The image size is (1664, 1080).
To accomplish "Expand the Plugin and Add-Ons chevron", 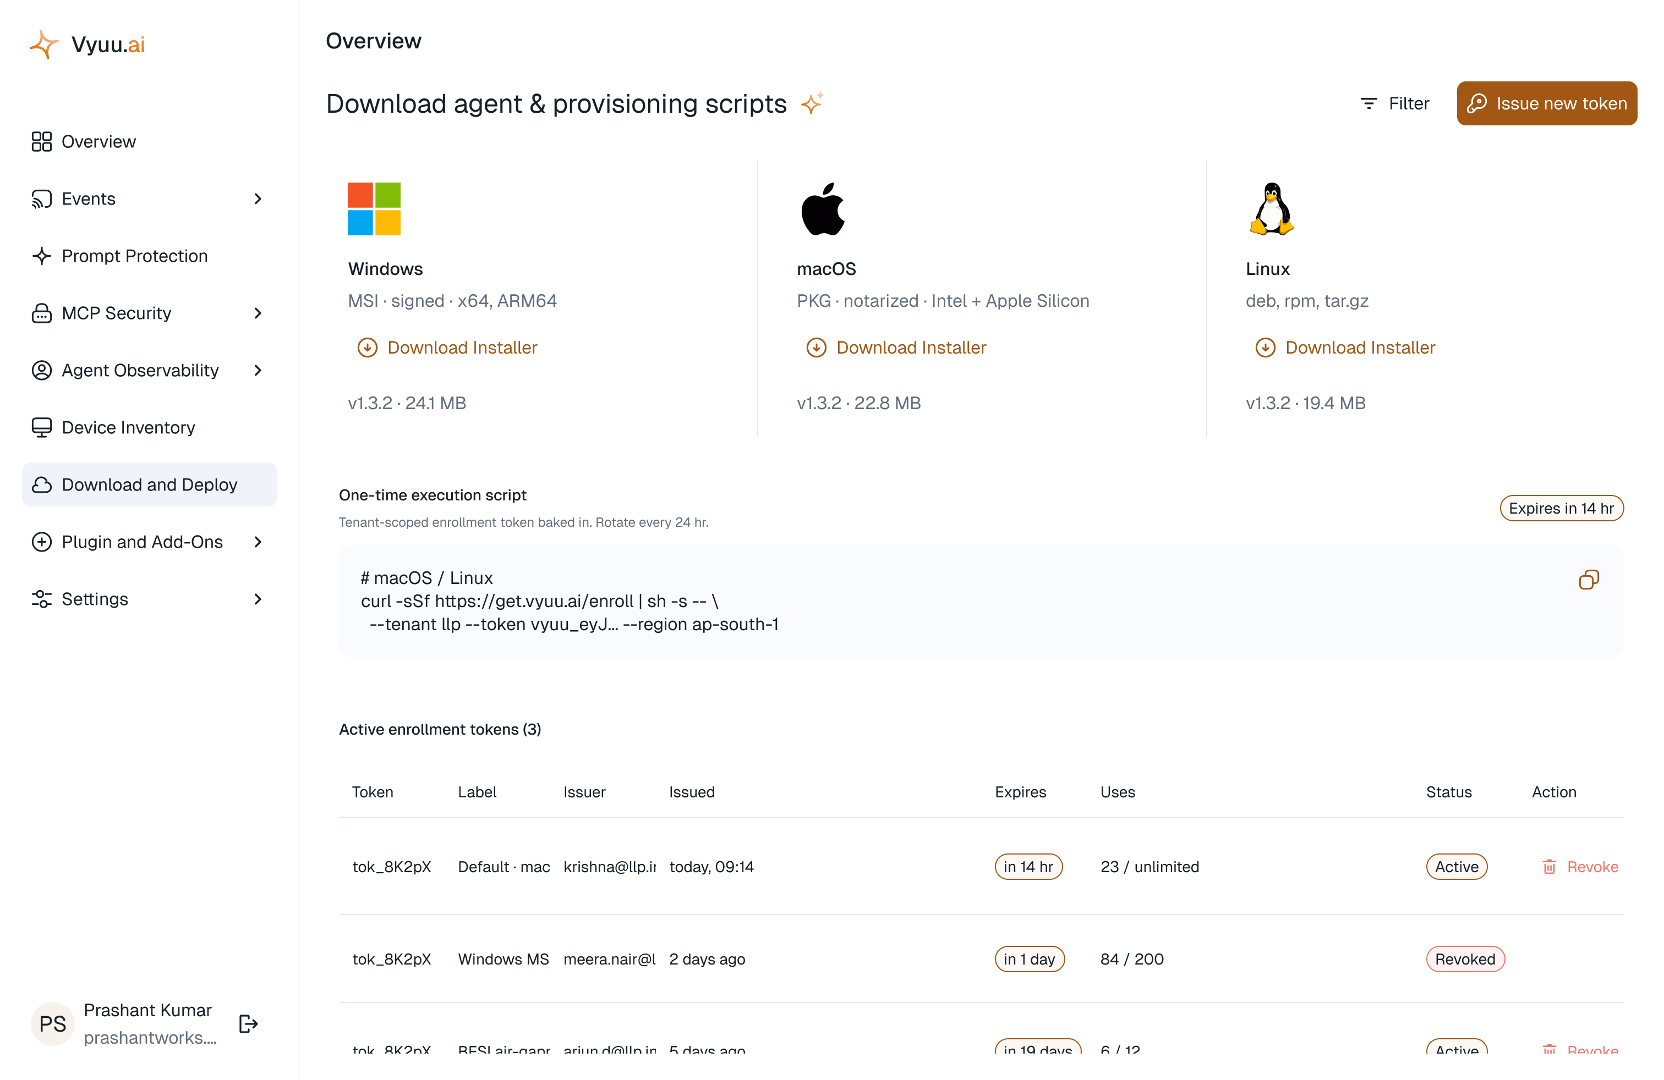I will click(258, 542).
